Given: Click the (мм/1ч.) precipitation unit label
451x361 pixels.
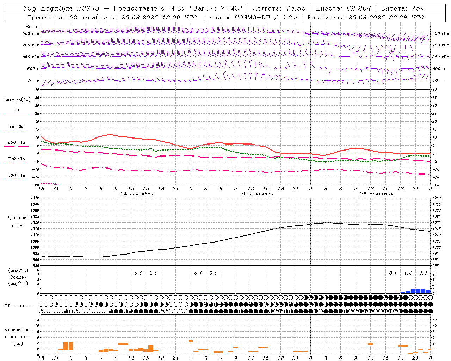Looking at the screenshot, I should [x=18, y=284].
